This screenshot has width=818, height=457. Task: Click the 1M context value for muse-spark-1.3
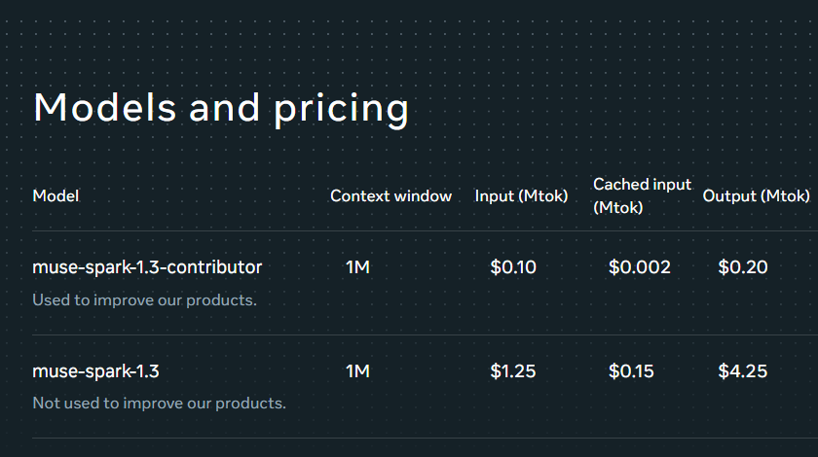coord(358,371)
